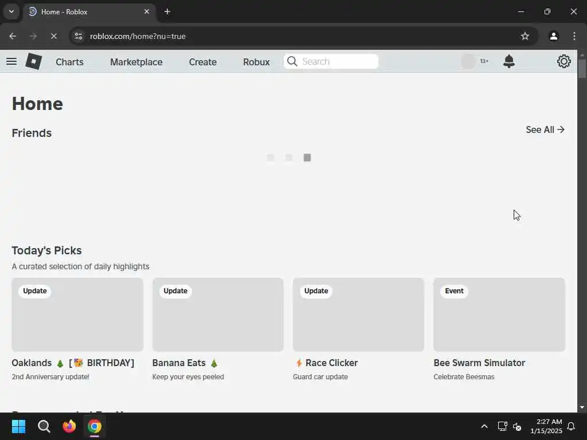
Task: Click the page vertical scrollbar thumb
Action: [582, 69]
